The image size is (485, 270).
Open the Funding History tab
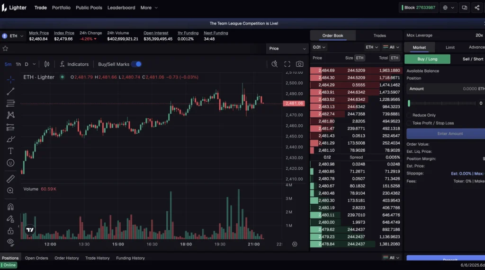click(130, 258)
